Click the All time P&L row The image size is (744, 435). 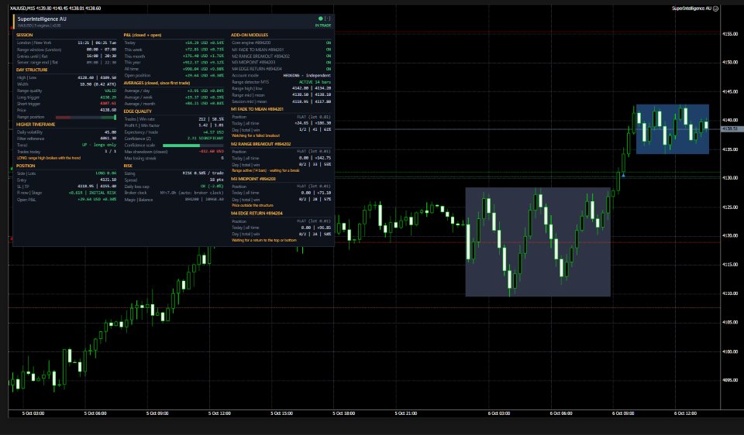click(174, 69)
